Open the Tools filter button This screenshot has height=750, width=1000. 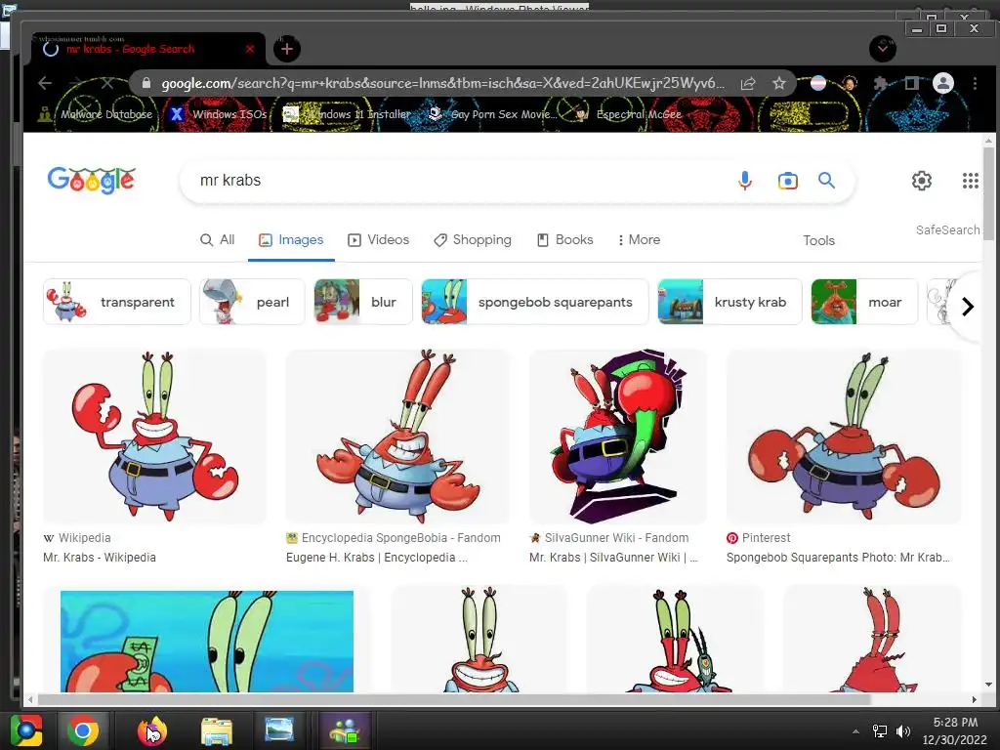tap(819, 240)
